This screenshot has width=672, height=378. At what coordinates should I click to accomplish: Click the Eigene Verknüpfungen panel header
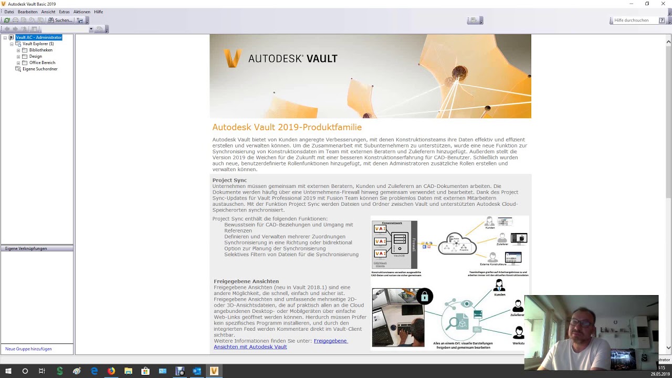point(37,248)
